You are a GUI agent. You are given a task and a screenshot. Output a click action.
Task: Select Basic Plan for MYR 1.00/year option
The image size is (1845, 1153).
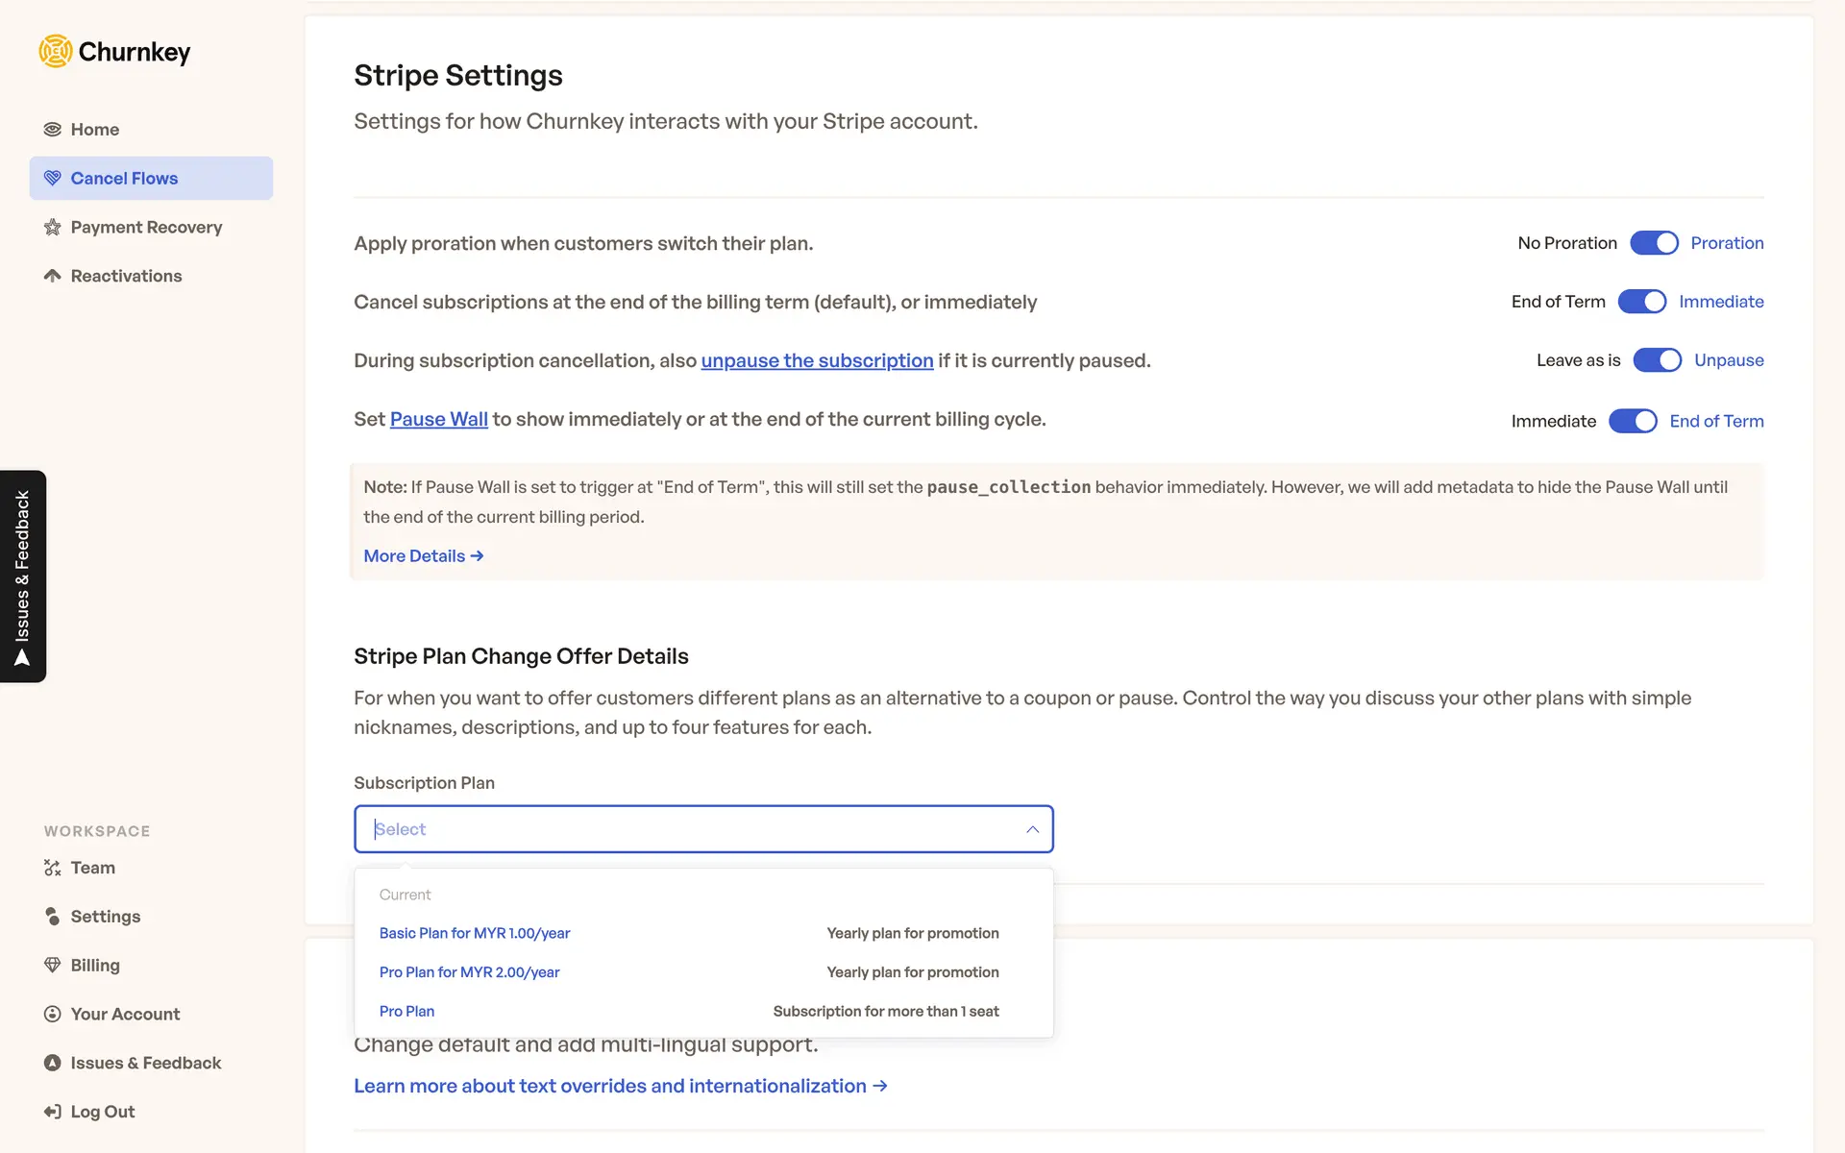click(x=475, y=933)
